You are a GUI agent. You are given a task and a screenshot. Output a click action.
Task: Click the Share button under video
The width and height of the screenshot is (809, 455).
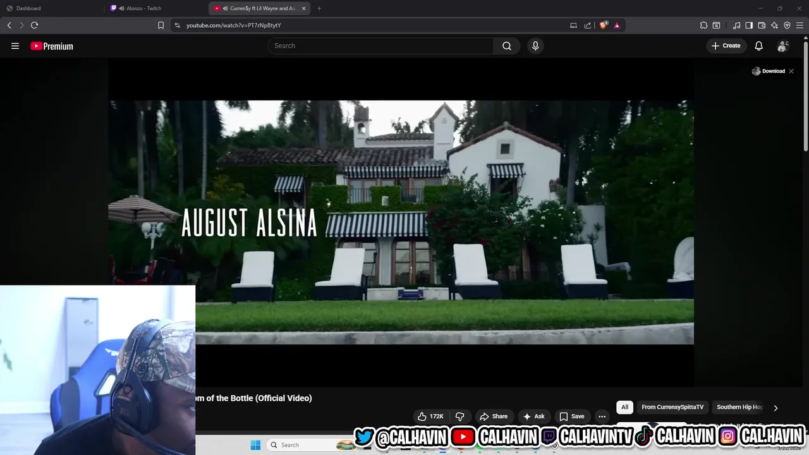pos(494,416)
